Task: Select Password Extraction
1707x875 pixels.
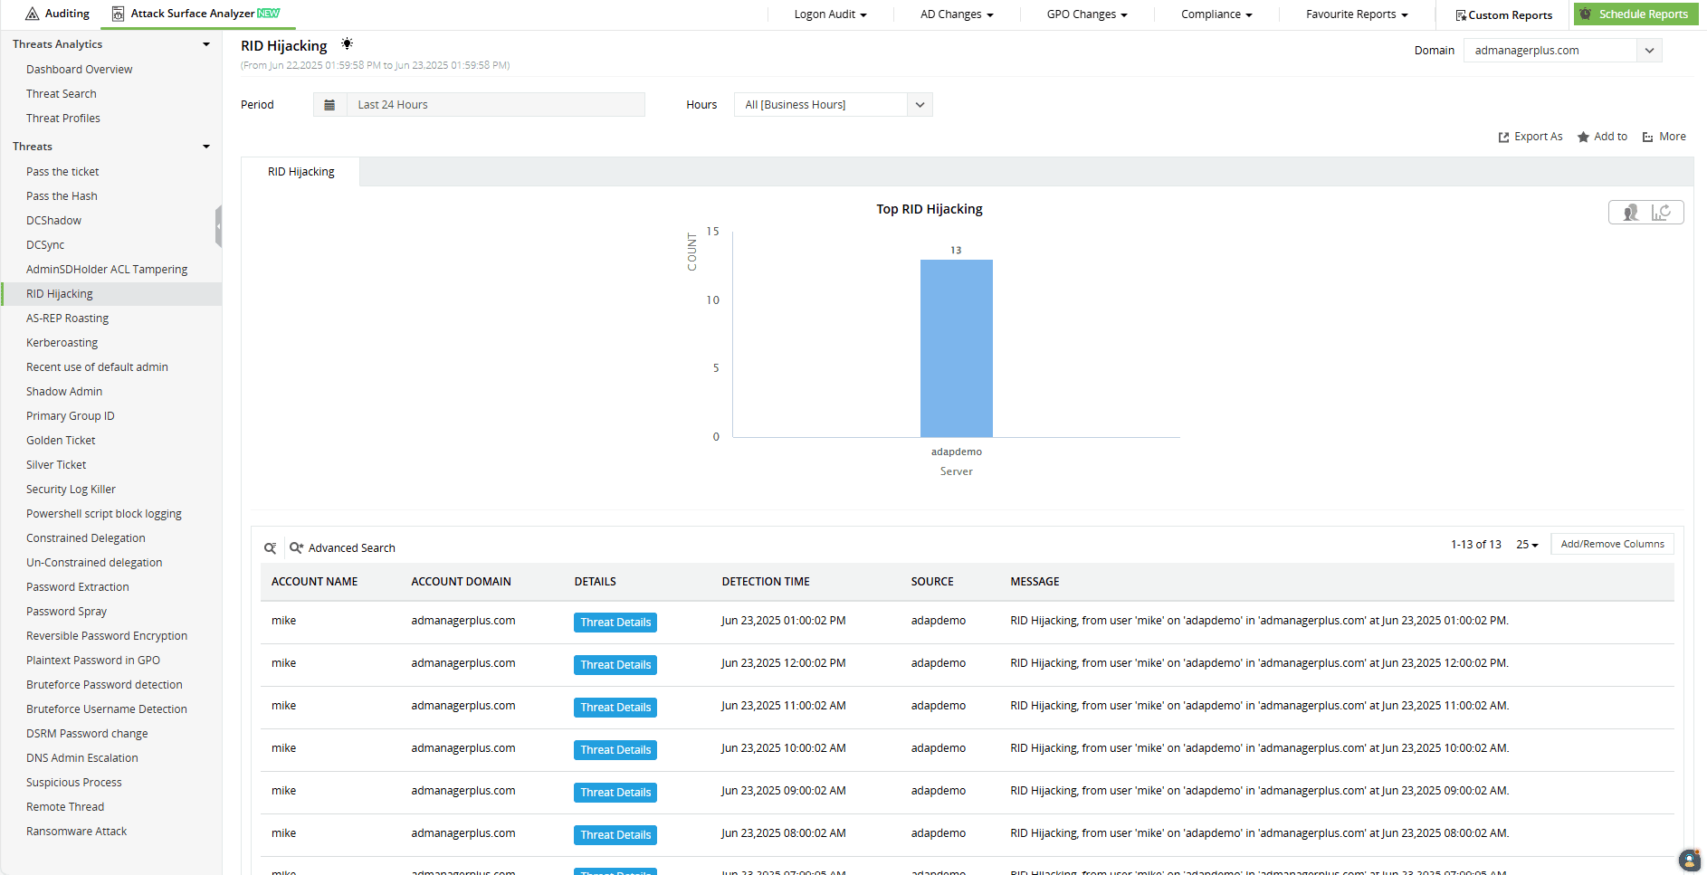Action: coord(77,587)
